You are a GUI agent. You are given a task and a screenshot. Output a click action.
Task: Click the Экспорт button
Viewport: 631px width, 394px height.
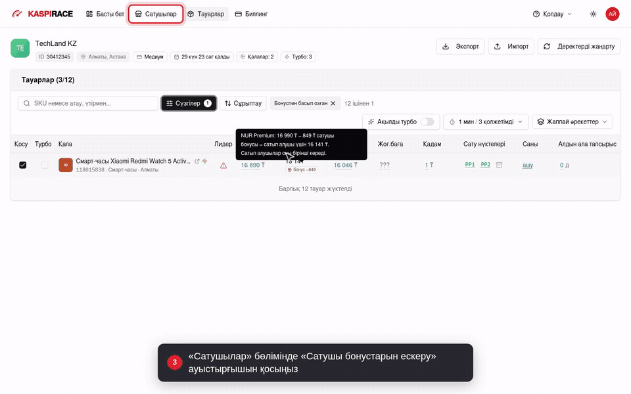point(460,46)
